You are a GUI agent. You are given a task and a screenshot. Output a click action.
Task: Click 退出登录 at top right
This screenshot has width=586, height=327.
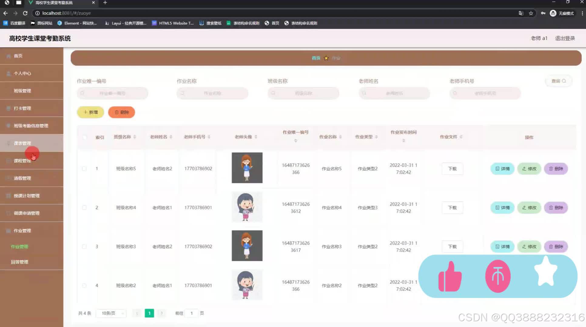point(564,38)
